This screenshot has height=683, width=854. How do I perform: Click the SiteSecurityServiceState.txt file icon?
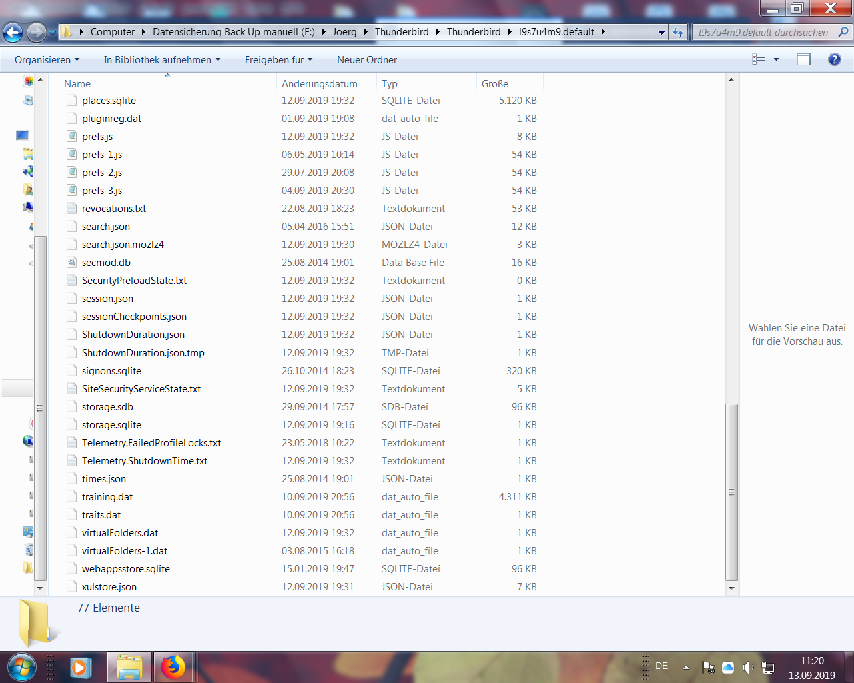click(72, 388)
